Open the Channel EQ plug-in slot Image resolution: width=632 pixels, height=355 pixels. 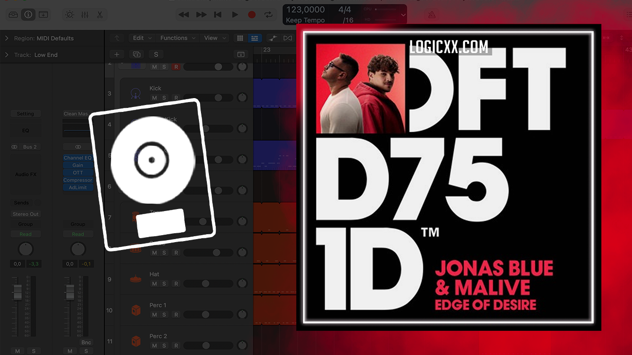[x=78, y=158]
